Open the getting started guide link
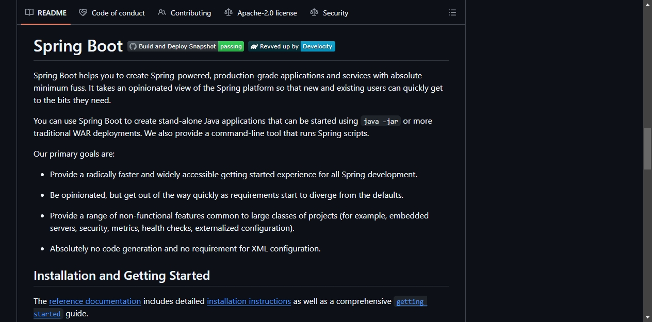The image size is (652, 322). pyautogui.click(x=410, y=302)
